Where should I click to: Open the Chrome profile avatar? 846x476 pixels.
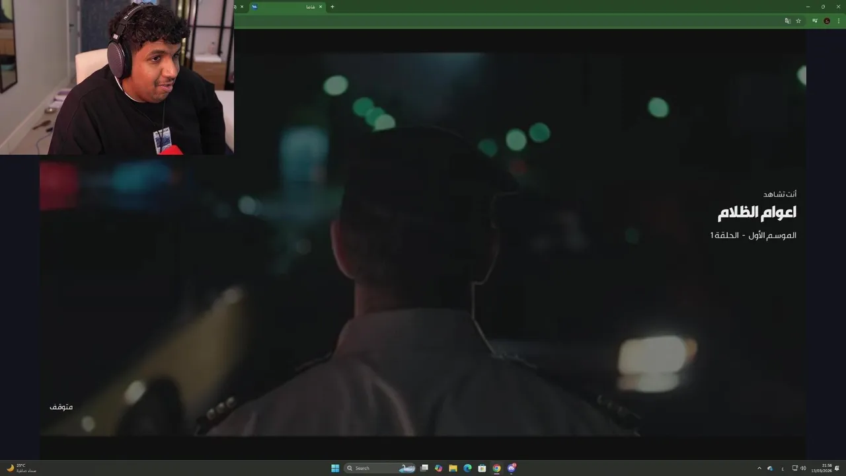[826, 20]
